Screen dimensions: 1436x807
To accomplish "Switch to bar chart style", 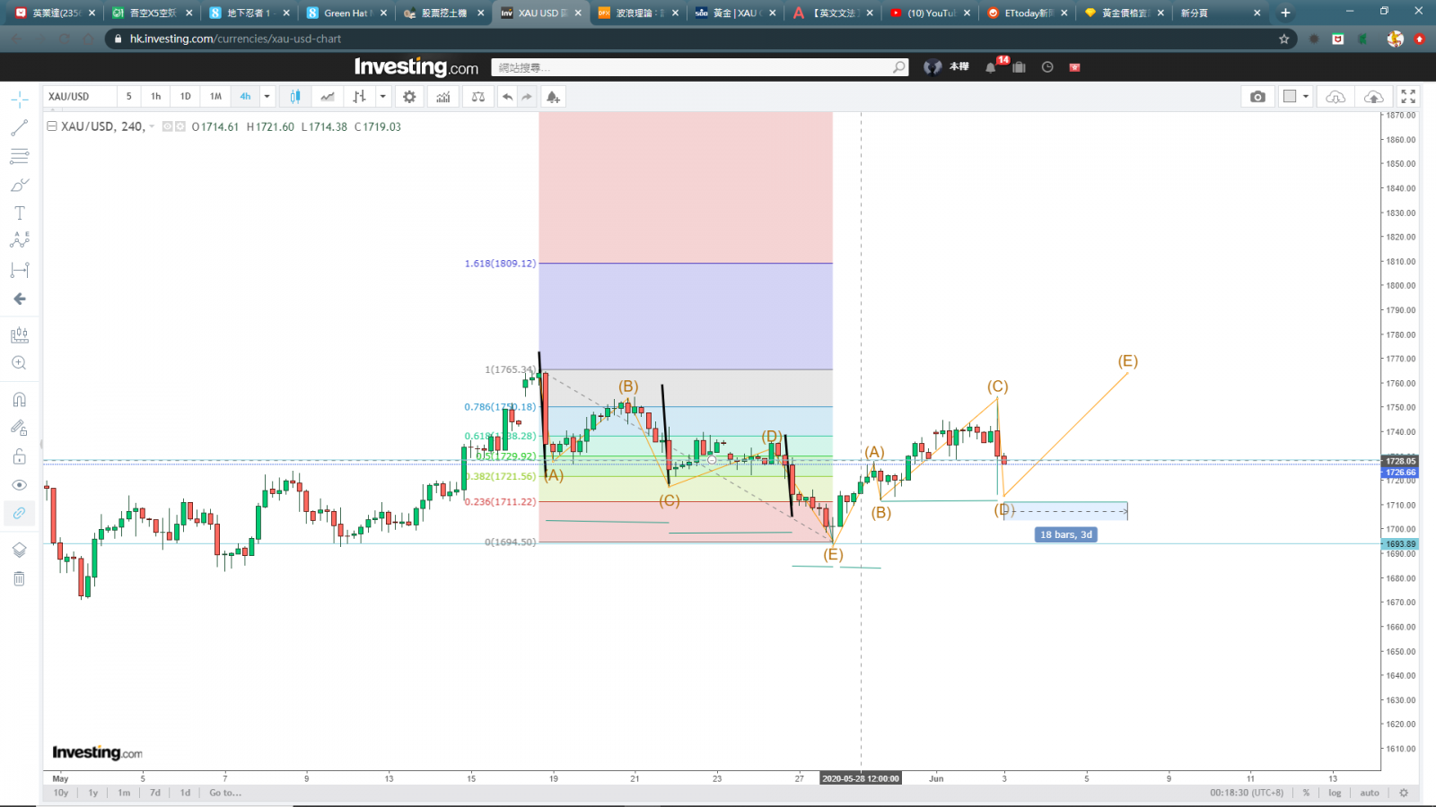I will point(359,97).
